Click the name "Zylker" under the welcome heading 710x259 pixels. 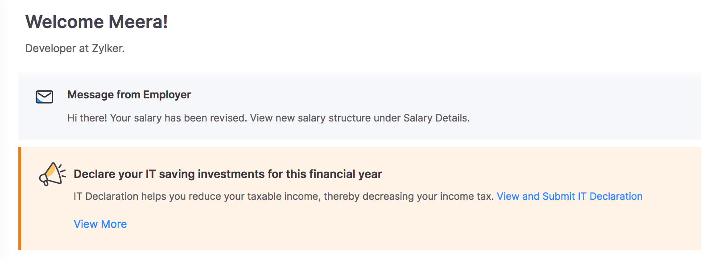pos(108,48)
